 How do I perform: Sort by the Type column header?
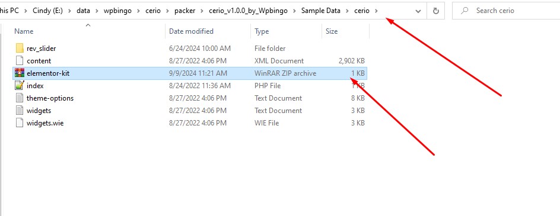[262, 31]
